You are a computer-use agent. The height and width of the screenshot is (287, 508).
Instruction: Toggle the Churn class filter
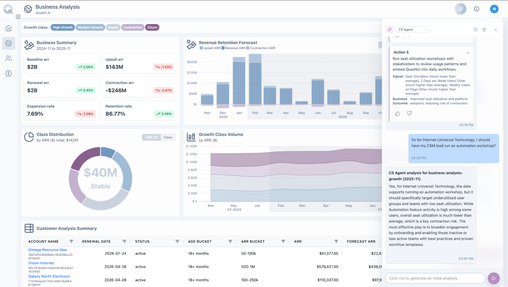[152, 27]
